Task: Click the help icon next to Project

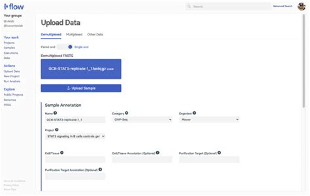Action: (57, 130)
